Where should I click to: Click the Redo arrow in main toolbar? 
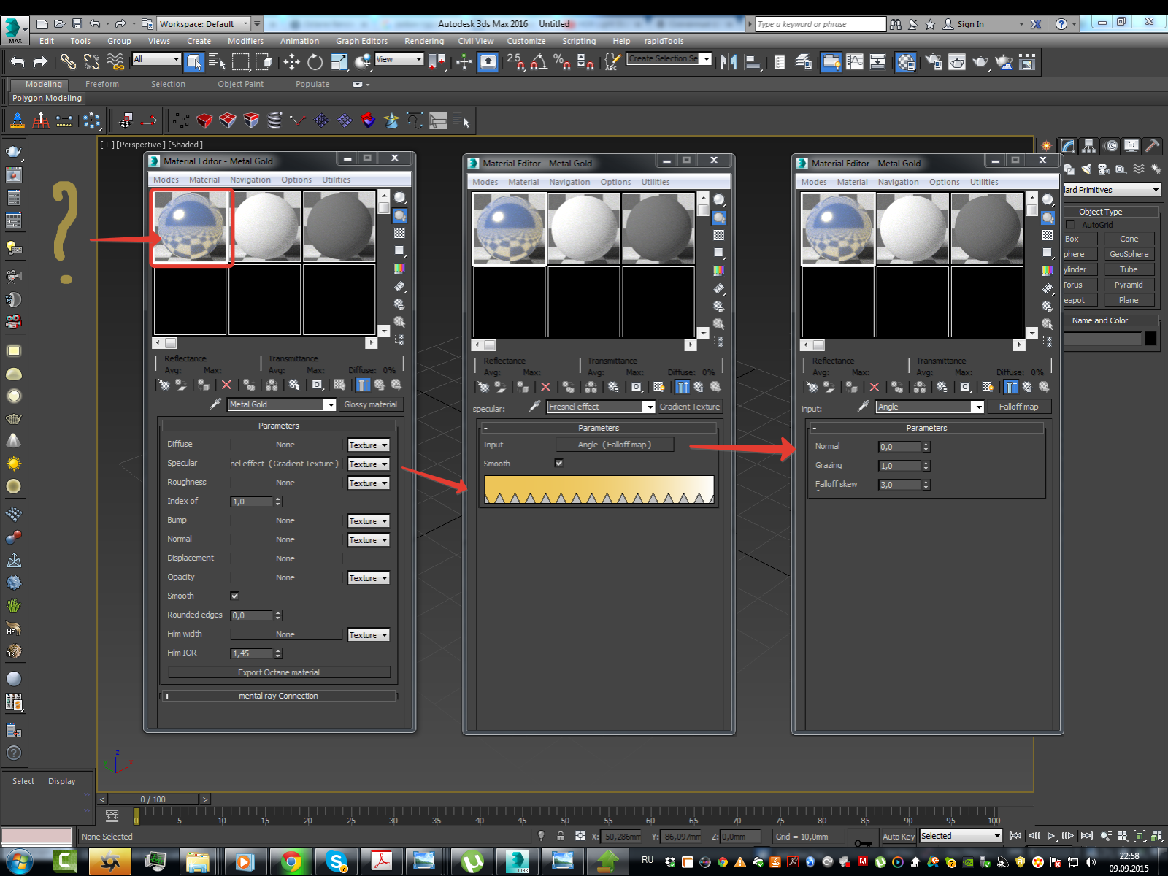point(40,62)
